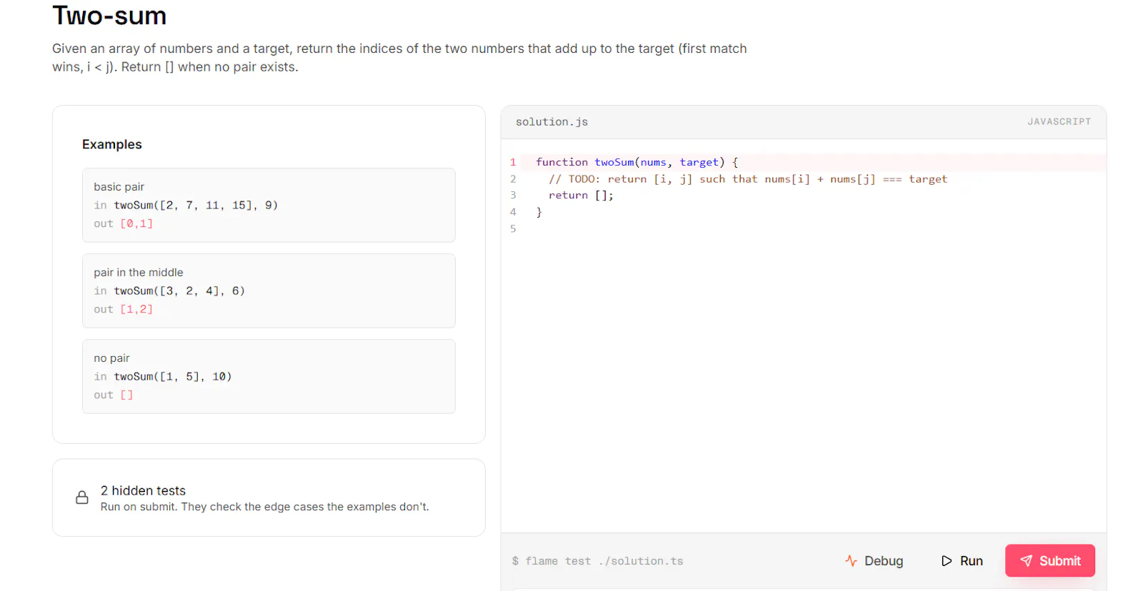This screenshot has width=1143, height=591.
Task: Click input 'twoSum([2, 7, 11, 15], 9)'
Action: coord(196,206)
